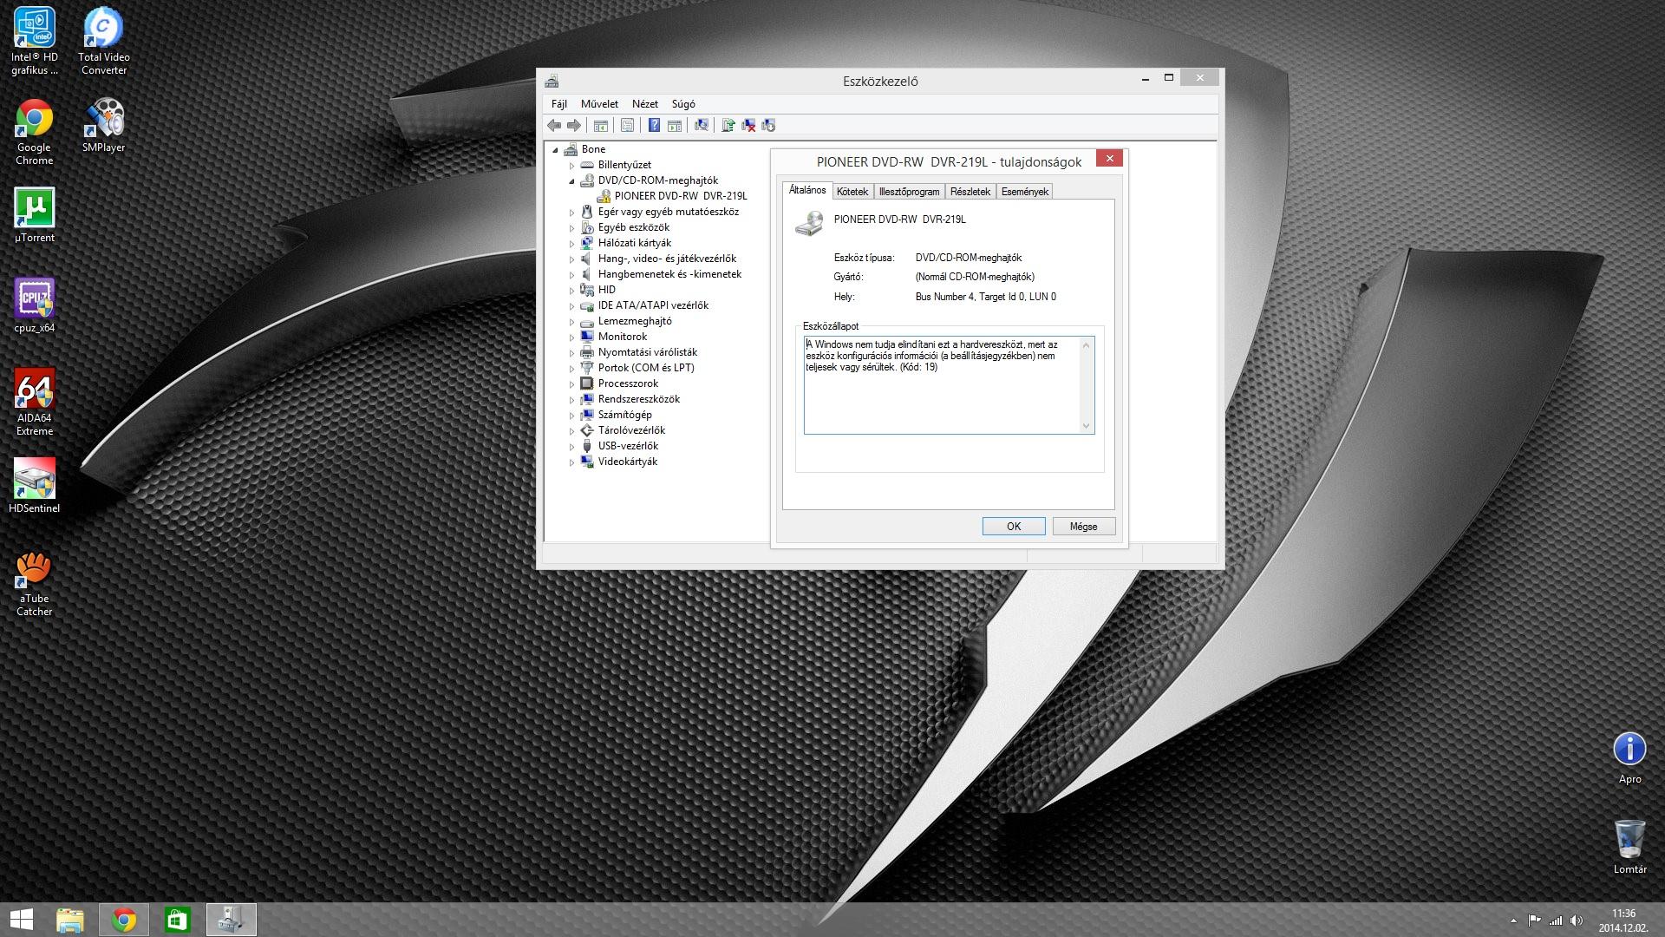Open Windows Store from taskbar
Screen dimensions: 1665x937
(x=178, y=920)
